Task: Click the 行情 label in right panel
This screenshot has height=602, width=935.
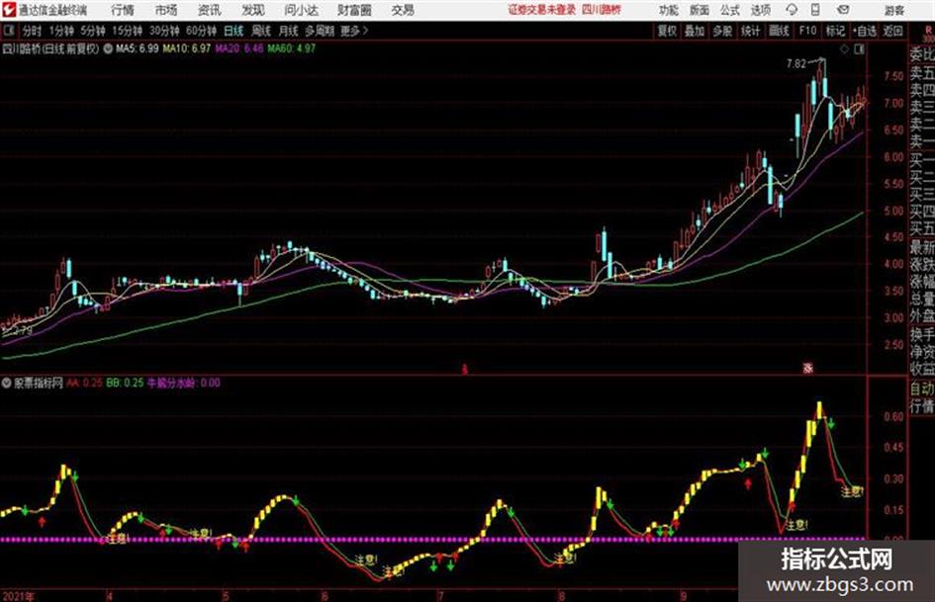Action: click(x=922, y=406)
